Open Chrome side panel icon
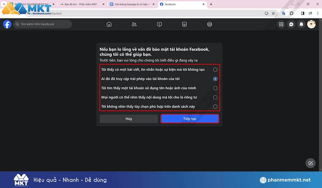 302,13
